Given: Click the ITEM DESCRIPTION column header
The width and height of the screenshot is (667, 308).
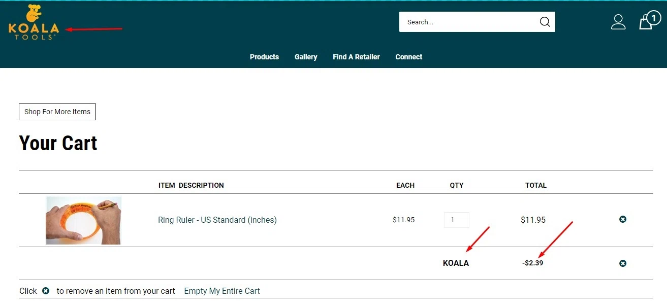Looking at the screenshot, I should pos(191,185).
